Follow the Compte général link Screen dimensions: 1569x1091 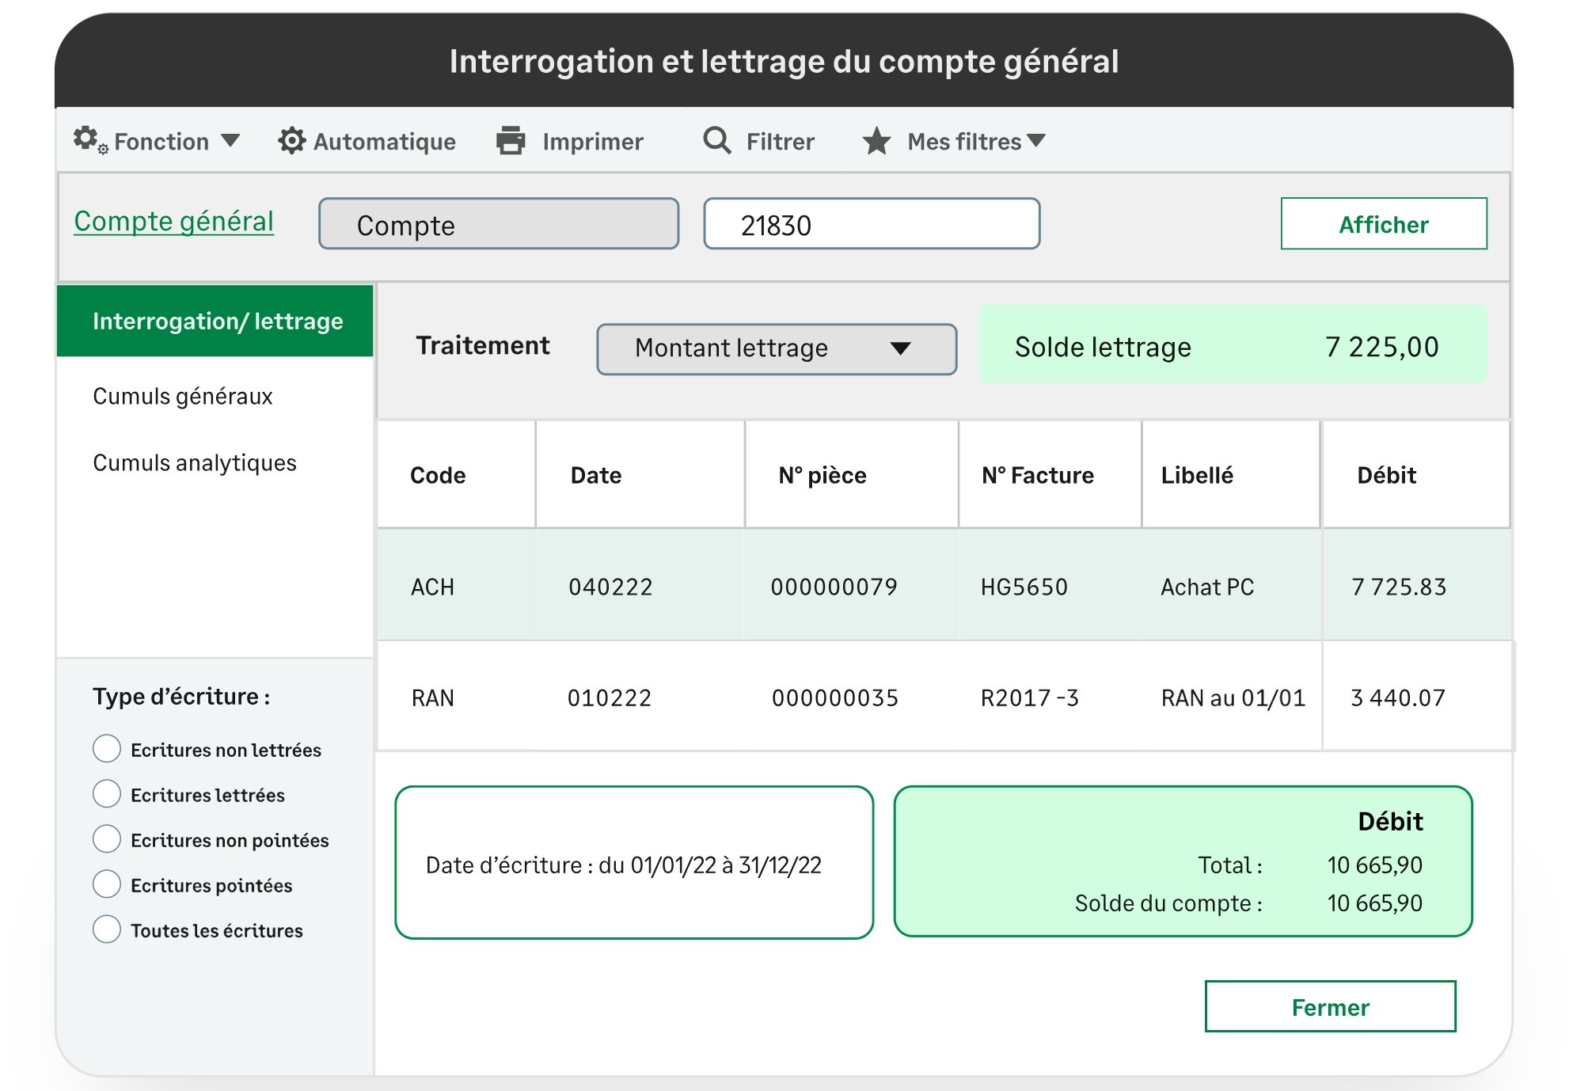tap(173, 221)
